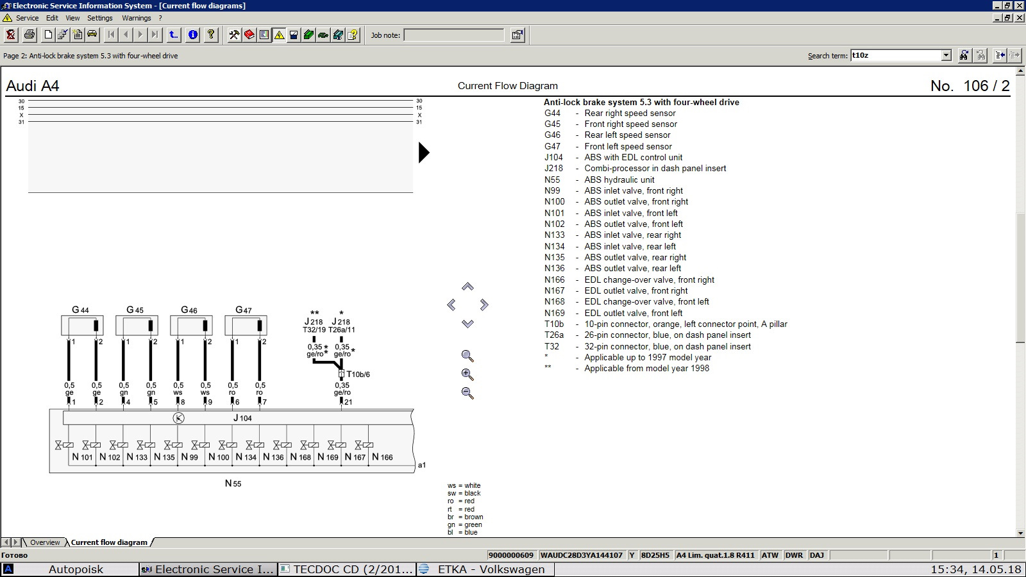Switch to the Overview tab

[45, 542]
